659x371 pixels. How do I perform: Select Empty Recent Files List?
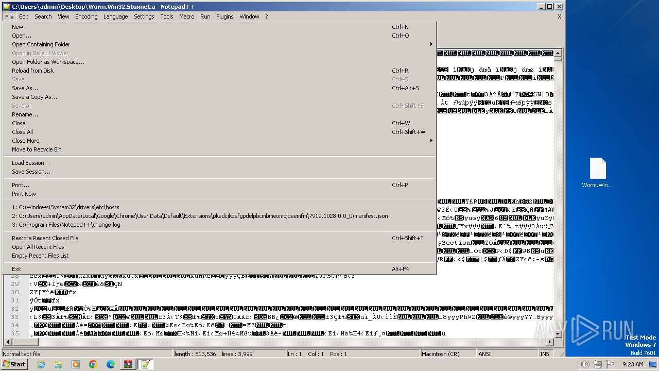220,256
